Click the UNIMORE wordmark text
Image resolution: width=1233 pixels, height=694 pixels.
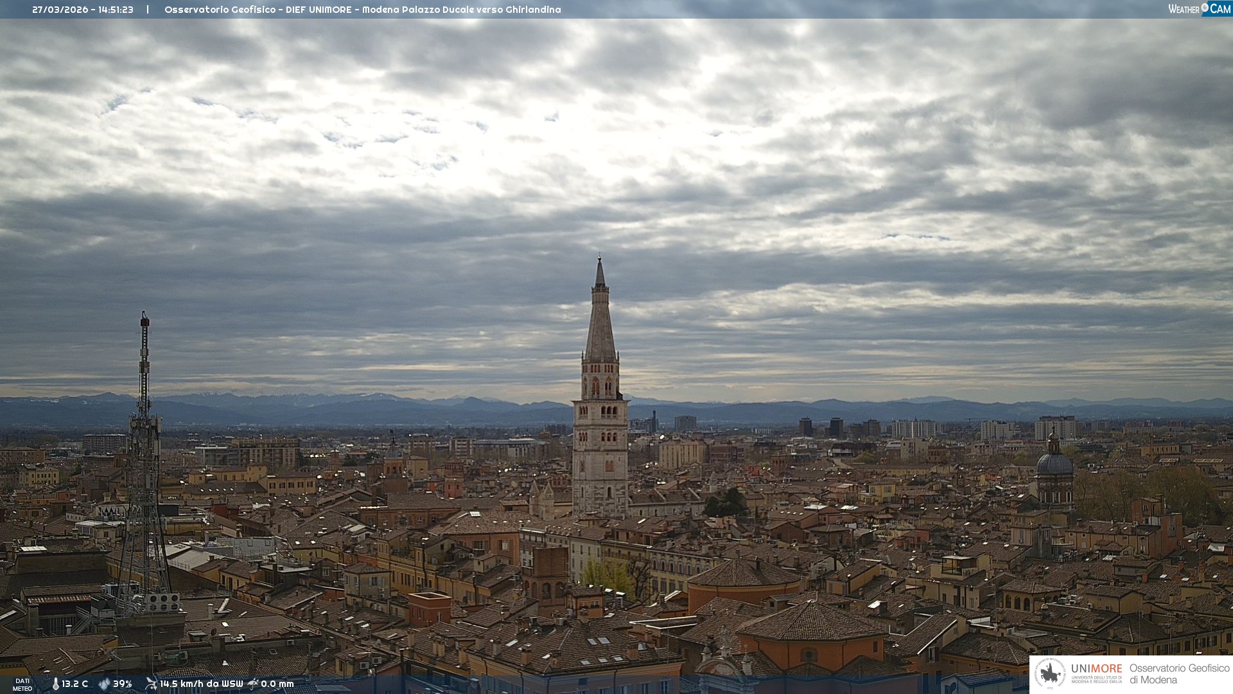pyautogui.click(x=1096, y=669)
